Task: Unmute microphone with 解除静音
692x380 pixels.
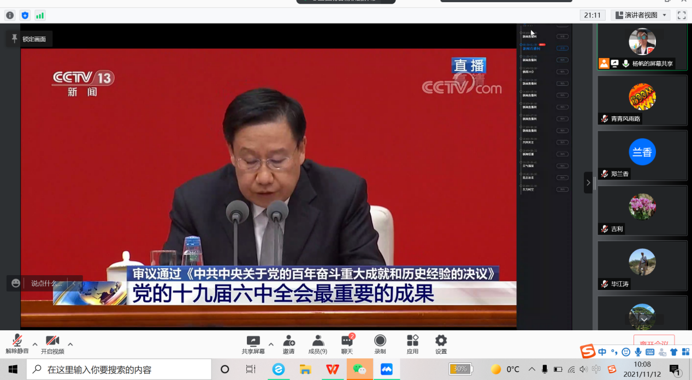Action: pos(17,342)
